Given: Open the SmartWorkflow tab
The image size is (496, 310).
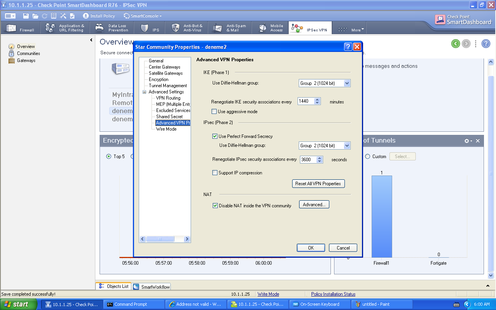Looking at the screenshot, I should pyautogui.click(x=151, y=287).
